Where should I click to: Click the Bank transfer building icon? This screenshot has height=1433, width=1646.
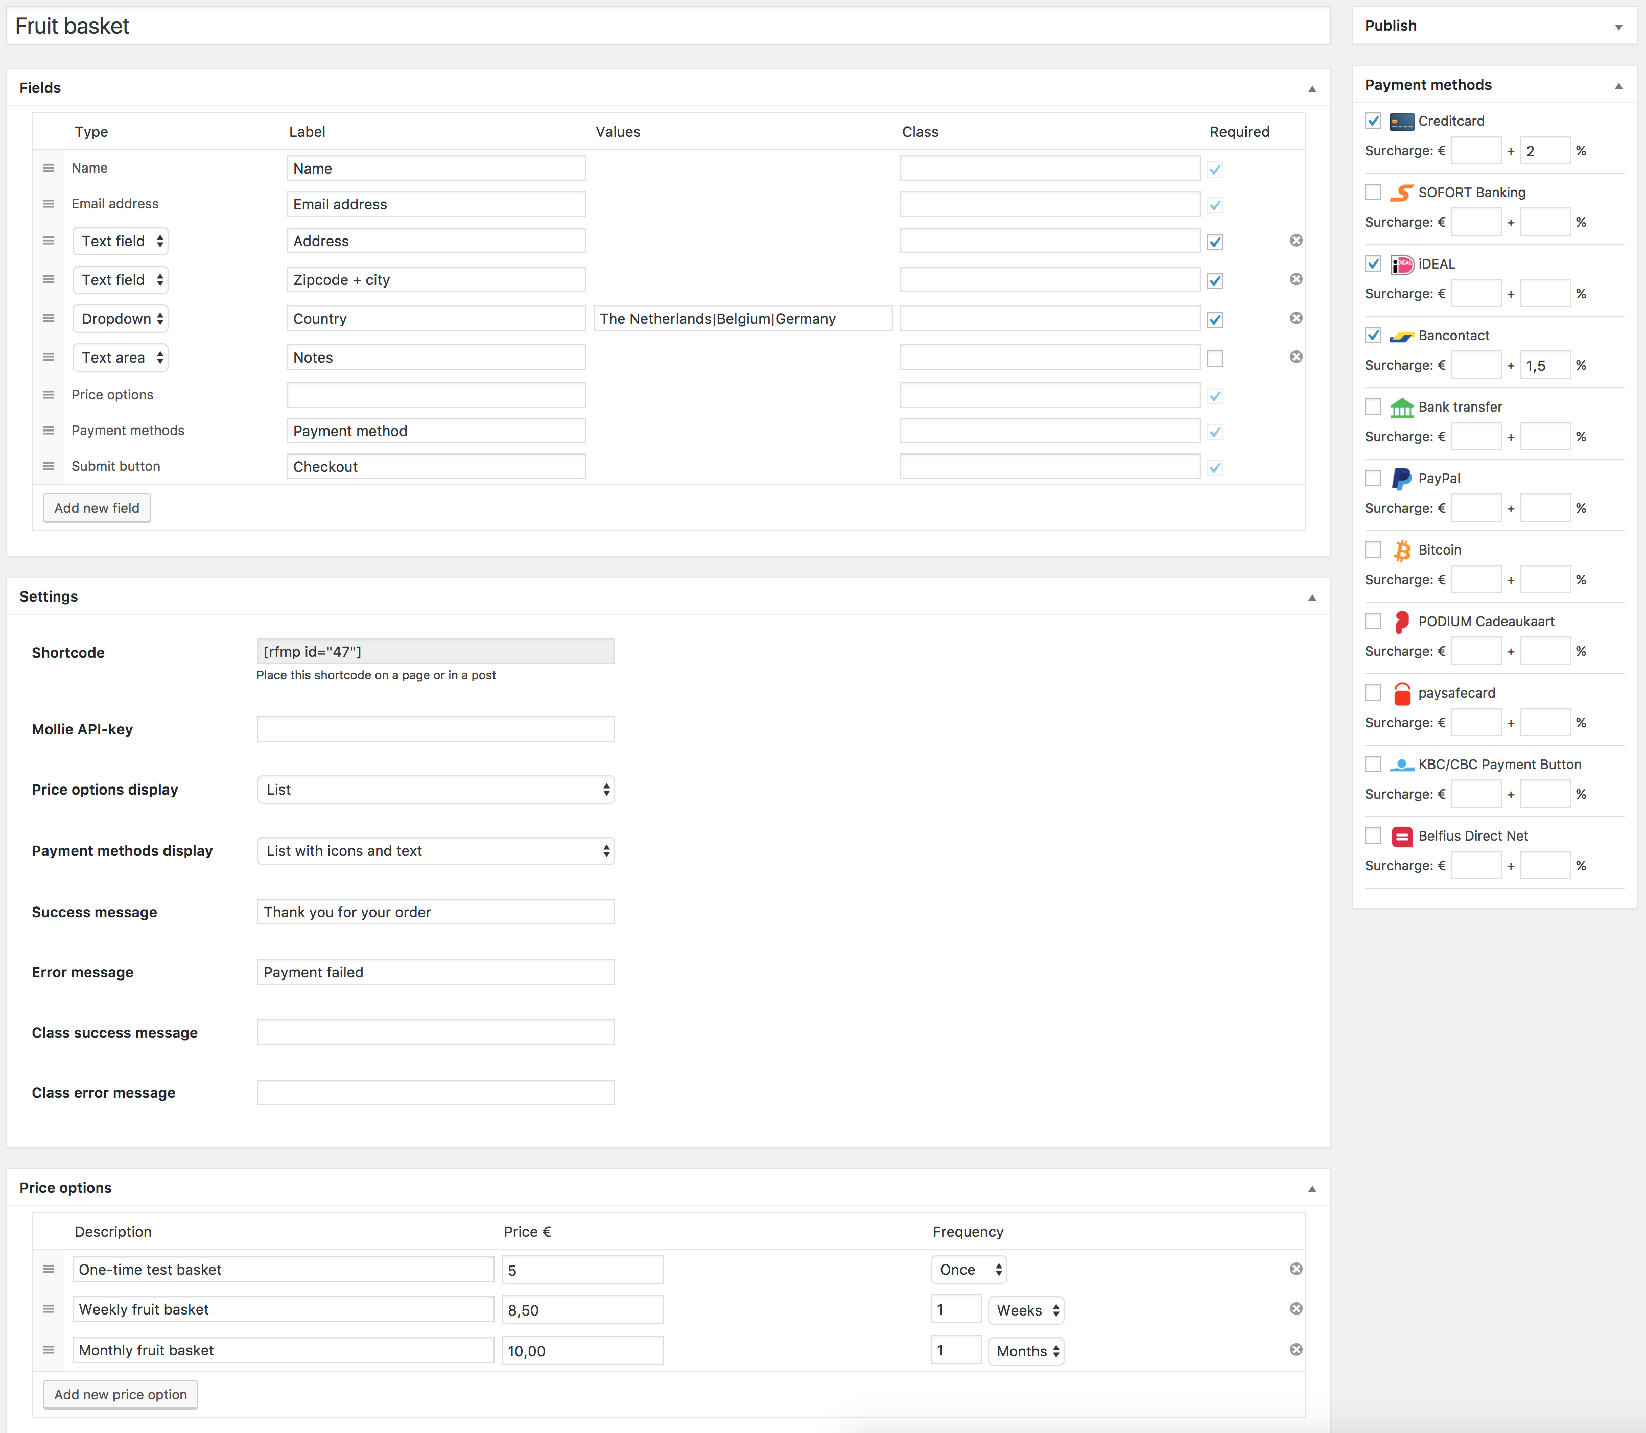pyautogui.click(x=1402, y=408)
